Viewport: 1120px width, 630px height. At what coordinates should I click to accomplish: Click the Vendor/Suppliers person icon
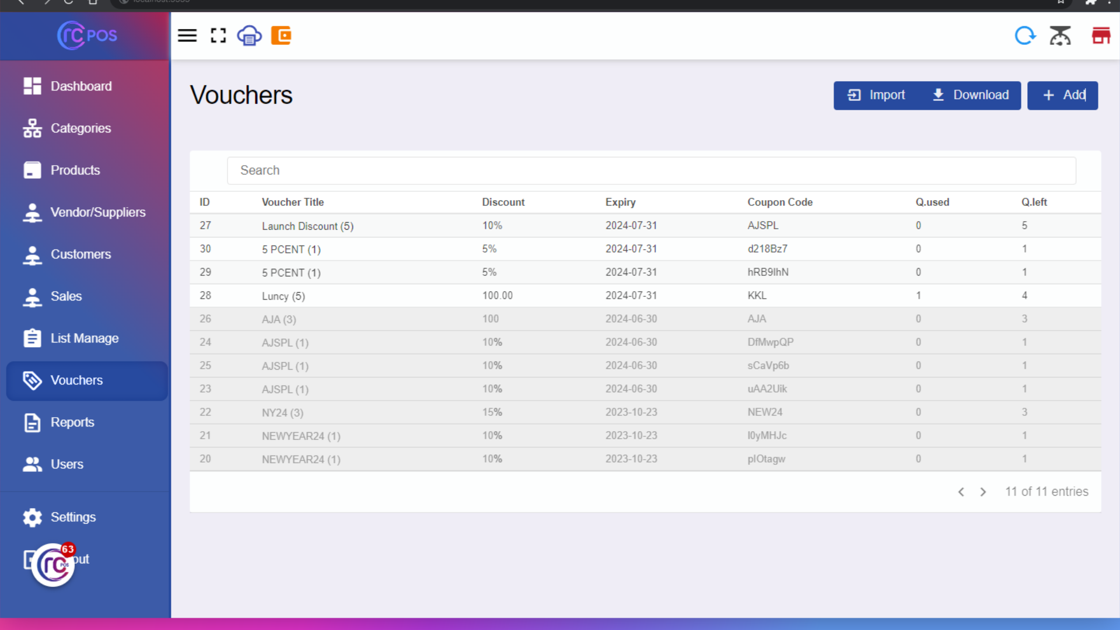tap(33, 212)
